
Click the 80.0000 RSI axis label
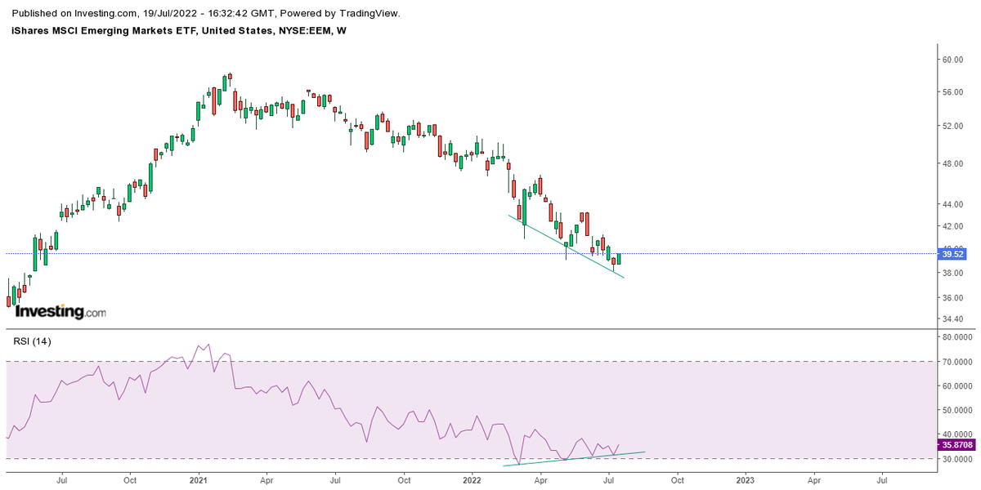click(956, 336)
